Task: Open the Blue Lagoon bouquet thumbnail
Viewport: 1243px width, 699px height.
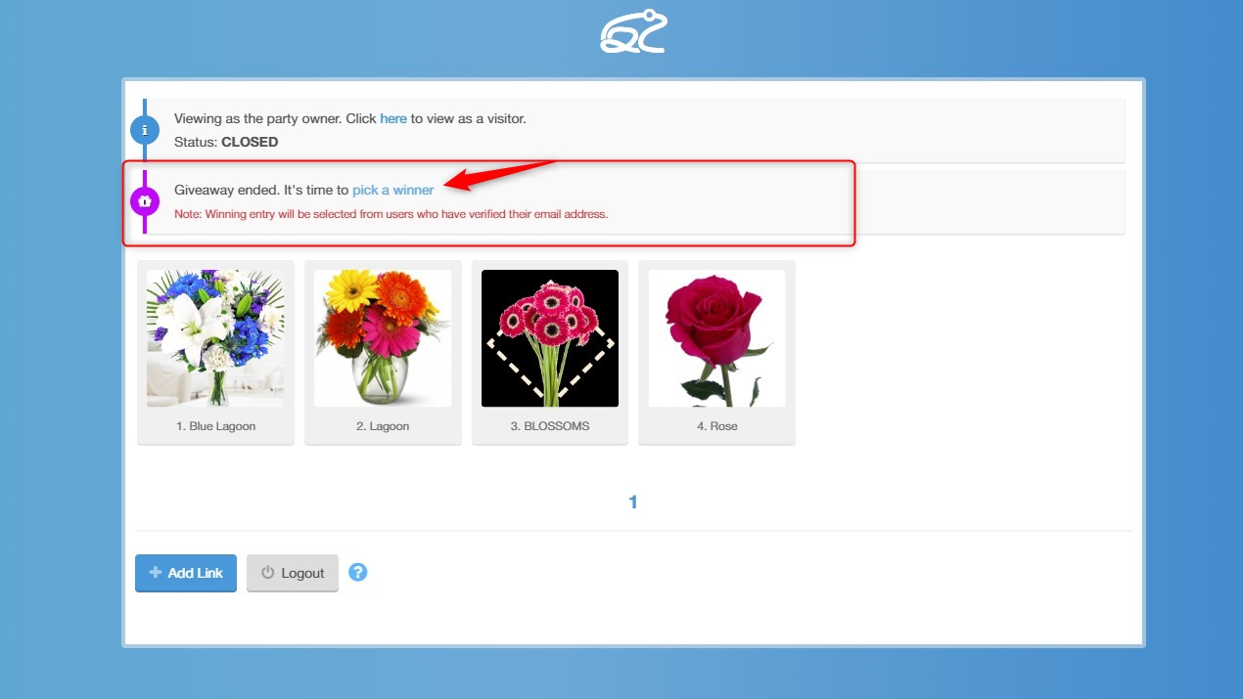Action: point(215,338)
